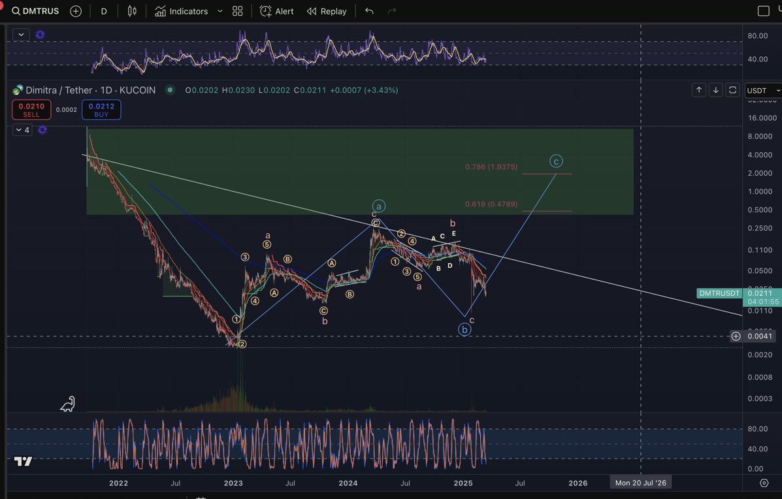
Task: Open chart settings gear in bottom corner
Action: pos(764,483)
